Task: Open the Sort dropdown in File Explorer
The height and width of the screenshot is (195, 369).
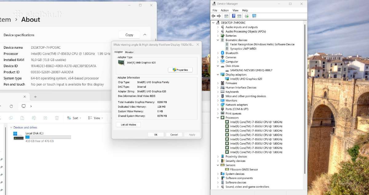Action: 74,118
